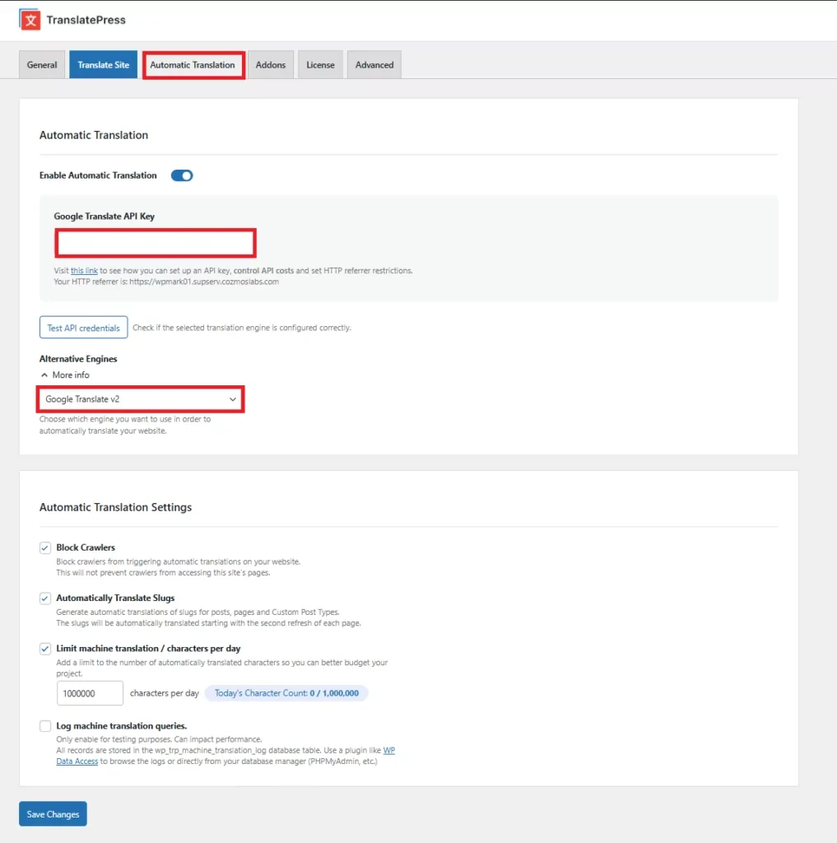This screenshot has width=837, height=843.
Task: Open 'this link' for API key setup
Action: 84,270
